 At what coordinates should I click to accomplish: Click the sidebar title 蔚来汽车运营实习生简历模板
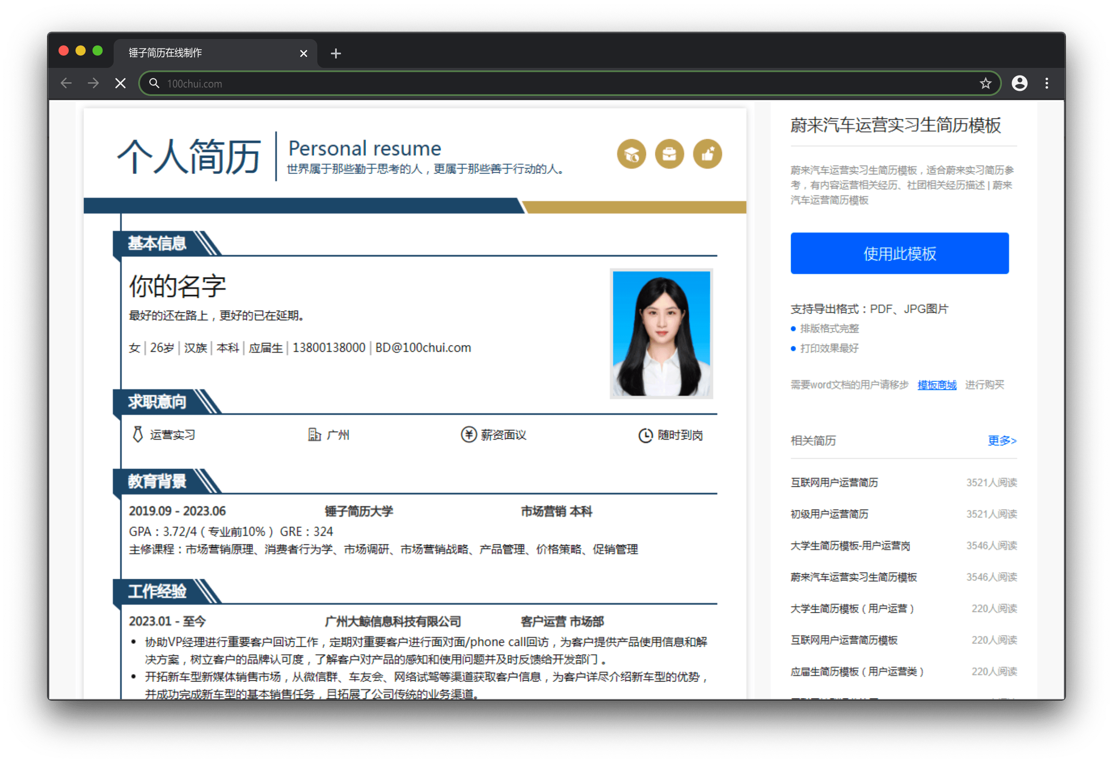pyautogui.click(x=895, y=126)
